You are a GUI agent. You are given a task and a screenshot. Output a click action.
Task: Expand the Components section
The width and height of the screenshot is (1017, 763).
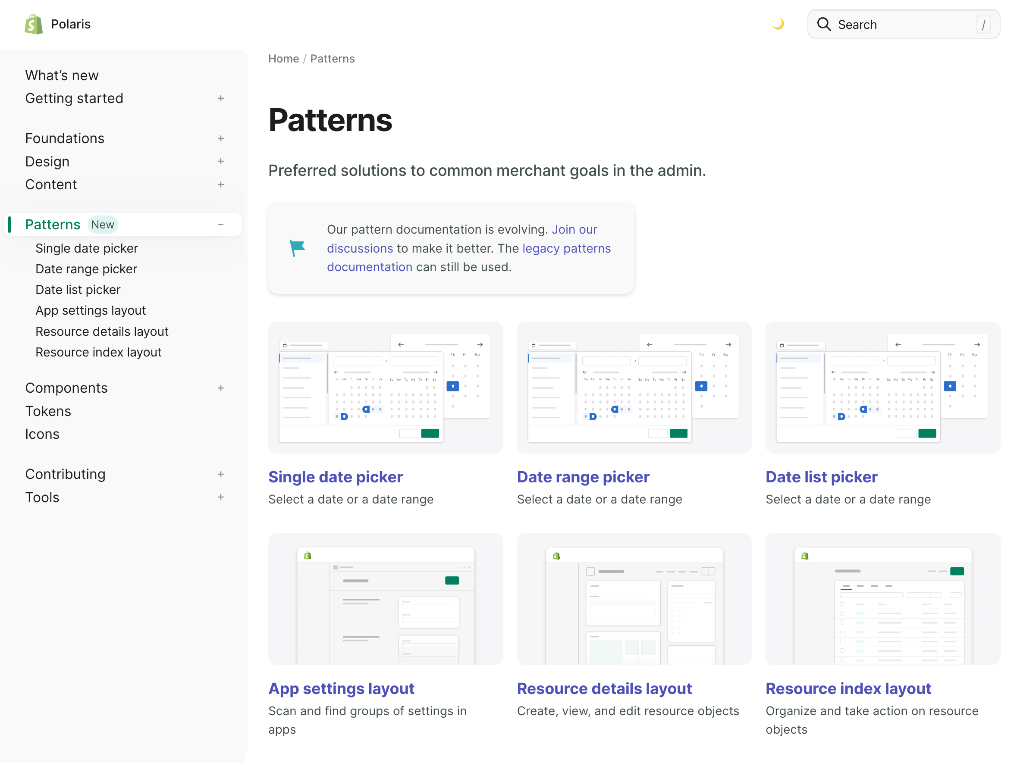[x=221, y=388]
